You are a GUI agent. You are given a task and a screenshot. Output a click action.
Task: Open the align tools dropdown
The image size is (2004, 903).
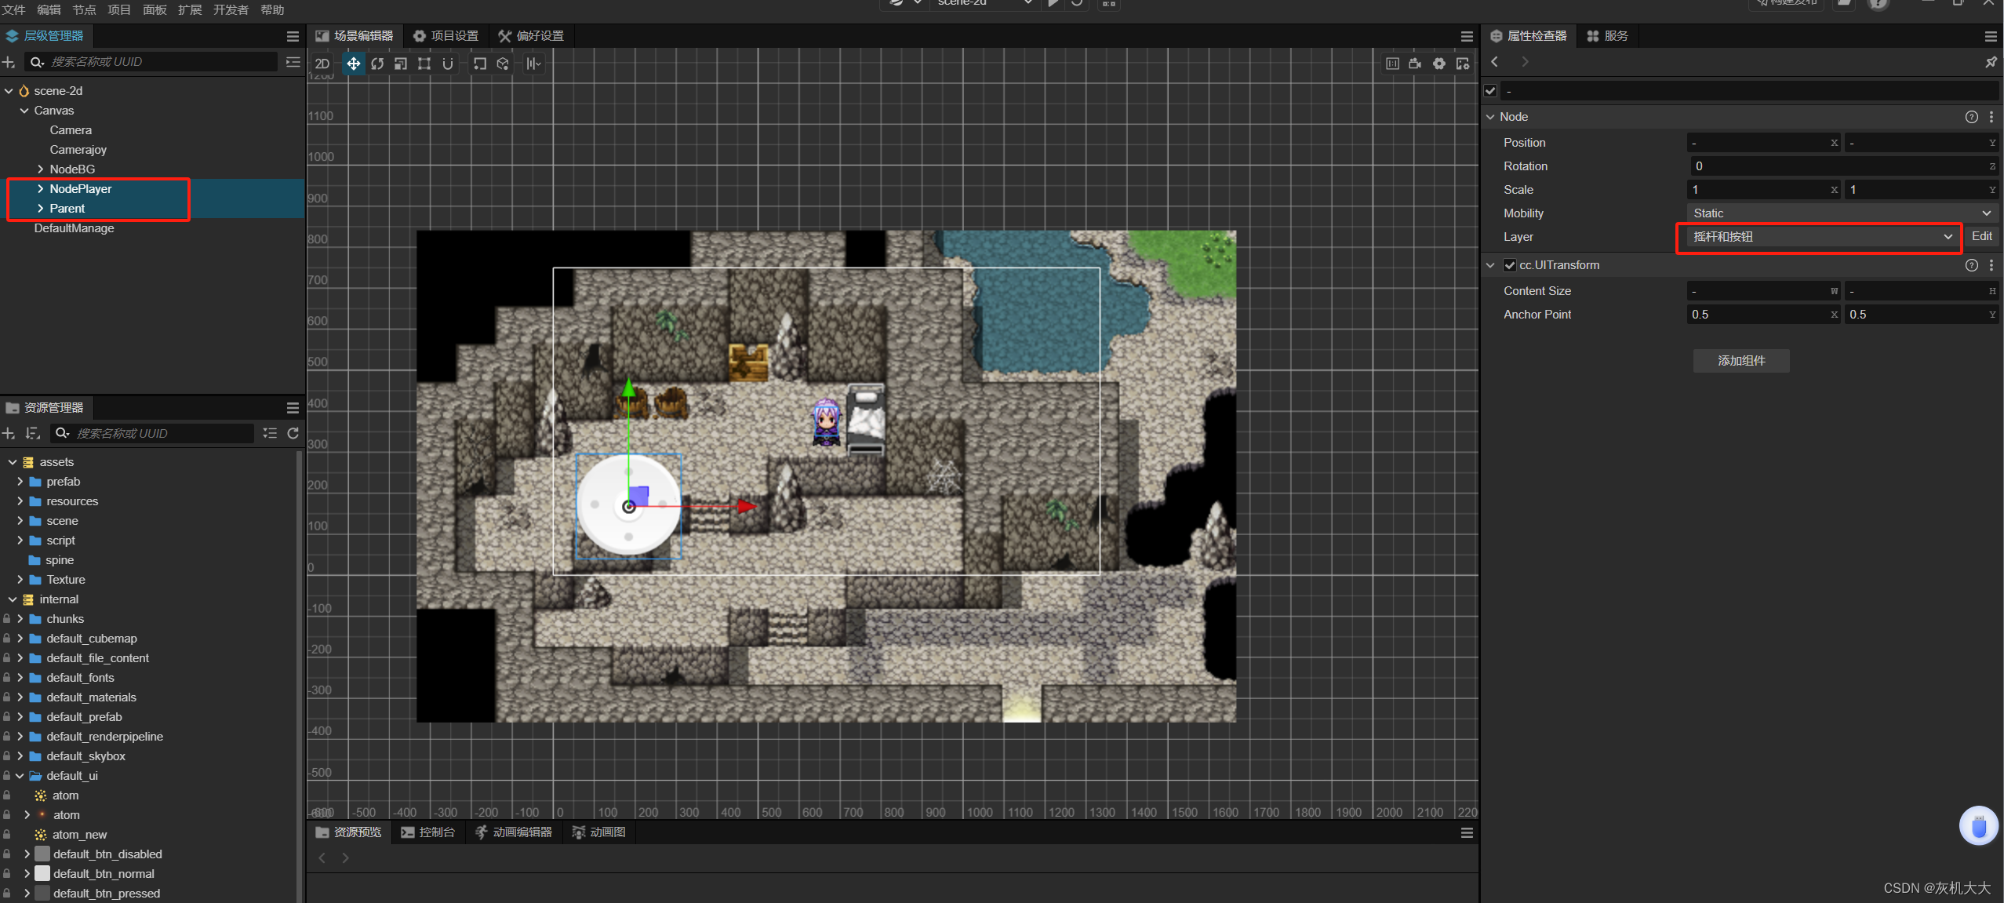click(x=534, y=64)
